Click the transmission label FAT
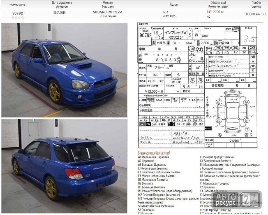 [209, 12]
